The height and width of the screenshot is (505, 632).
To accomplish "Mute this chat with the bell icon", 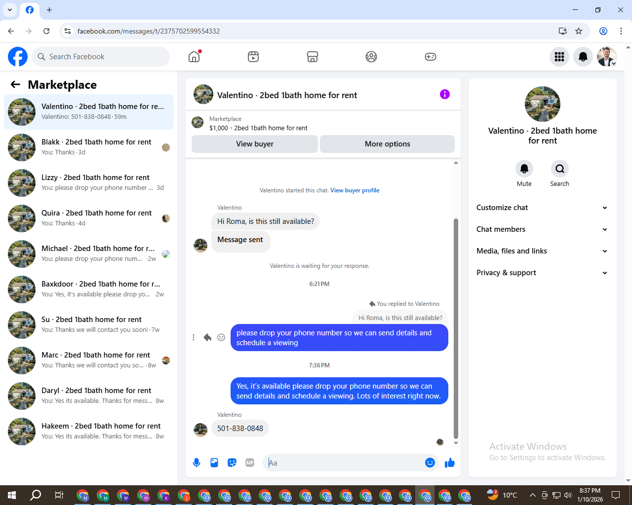I will click(x=524, y=169).
